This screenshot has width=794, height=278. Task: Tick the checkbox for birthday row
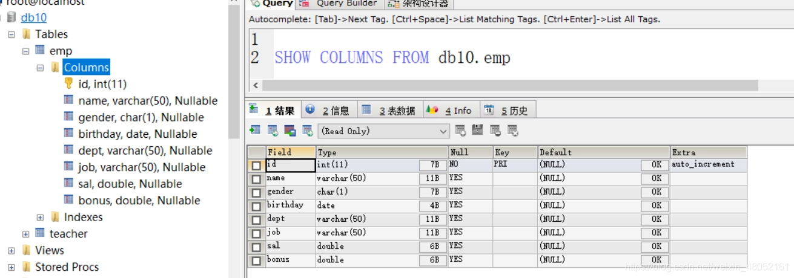(256, 206)
